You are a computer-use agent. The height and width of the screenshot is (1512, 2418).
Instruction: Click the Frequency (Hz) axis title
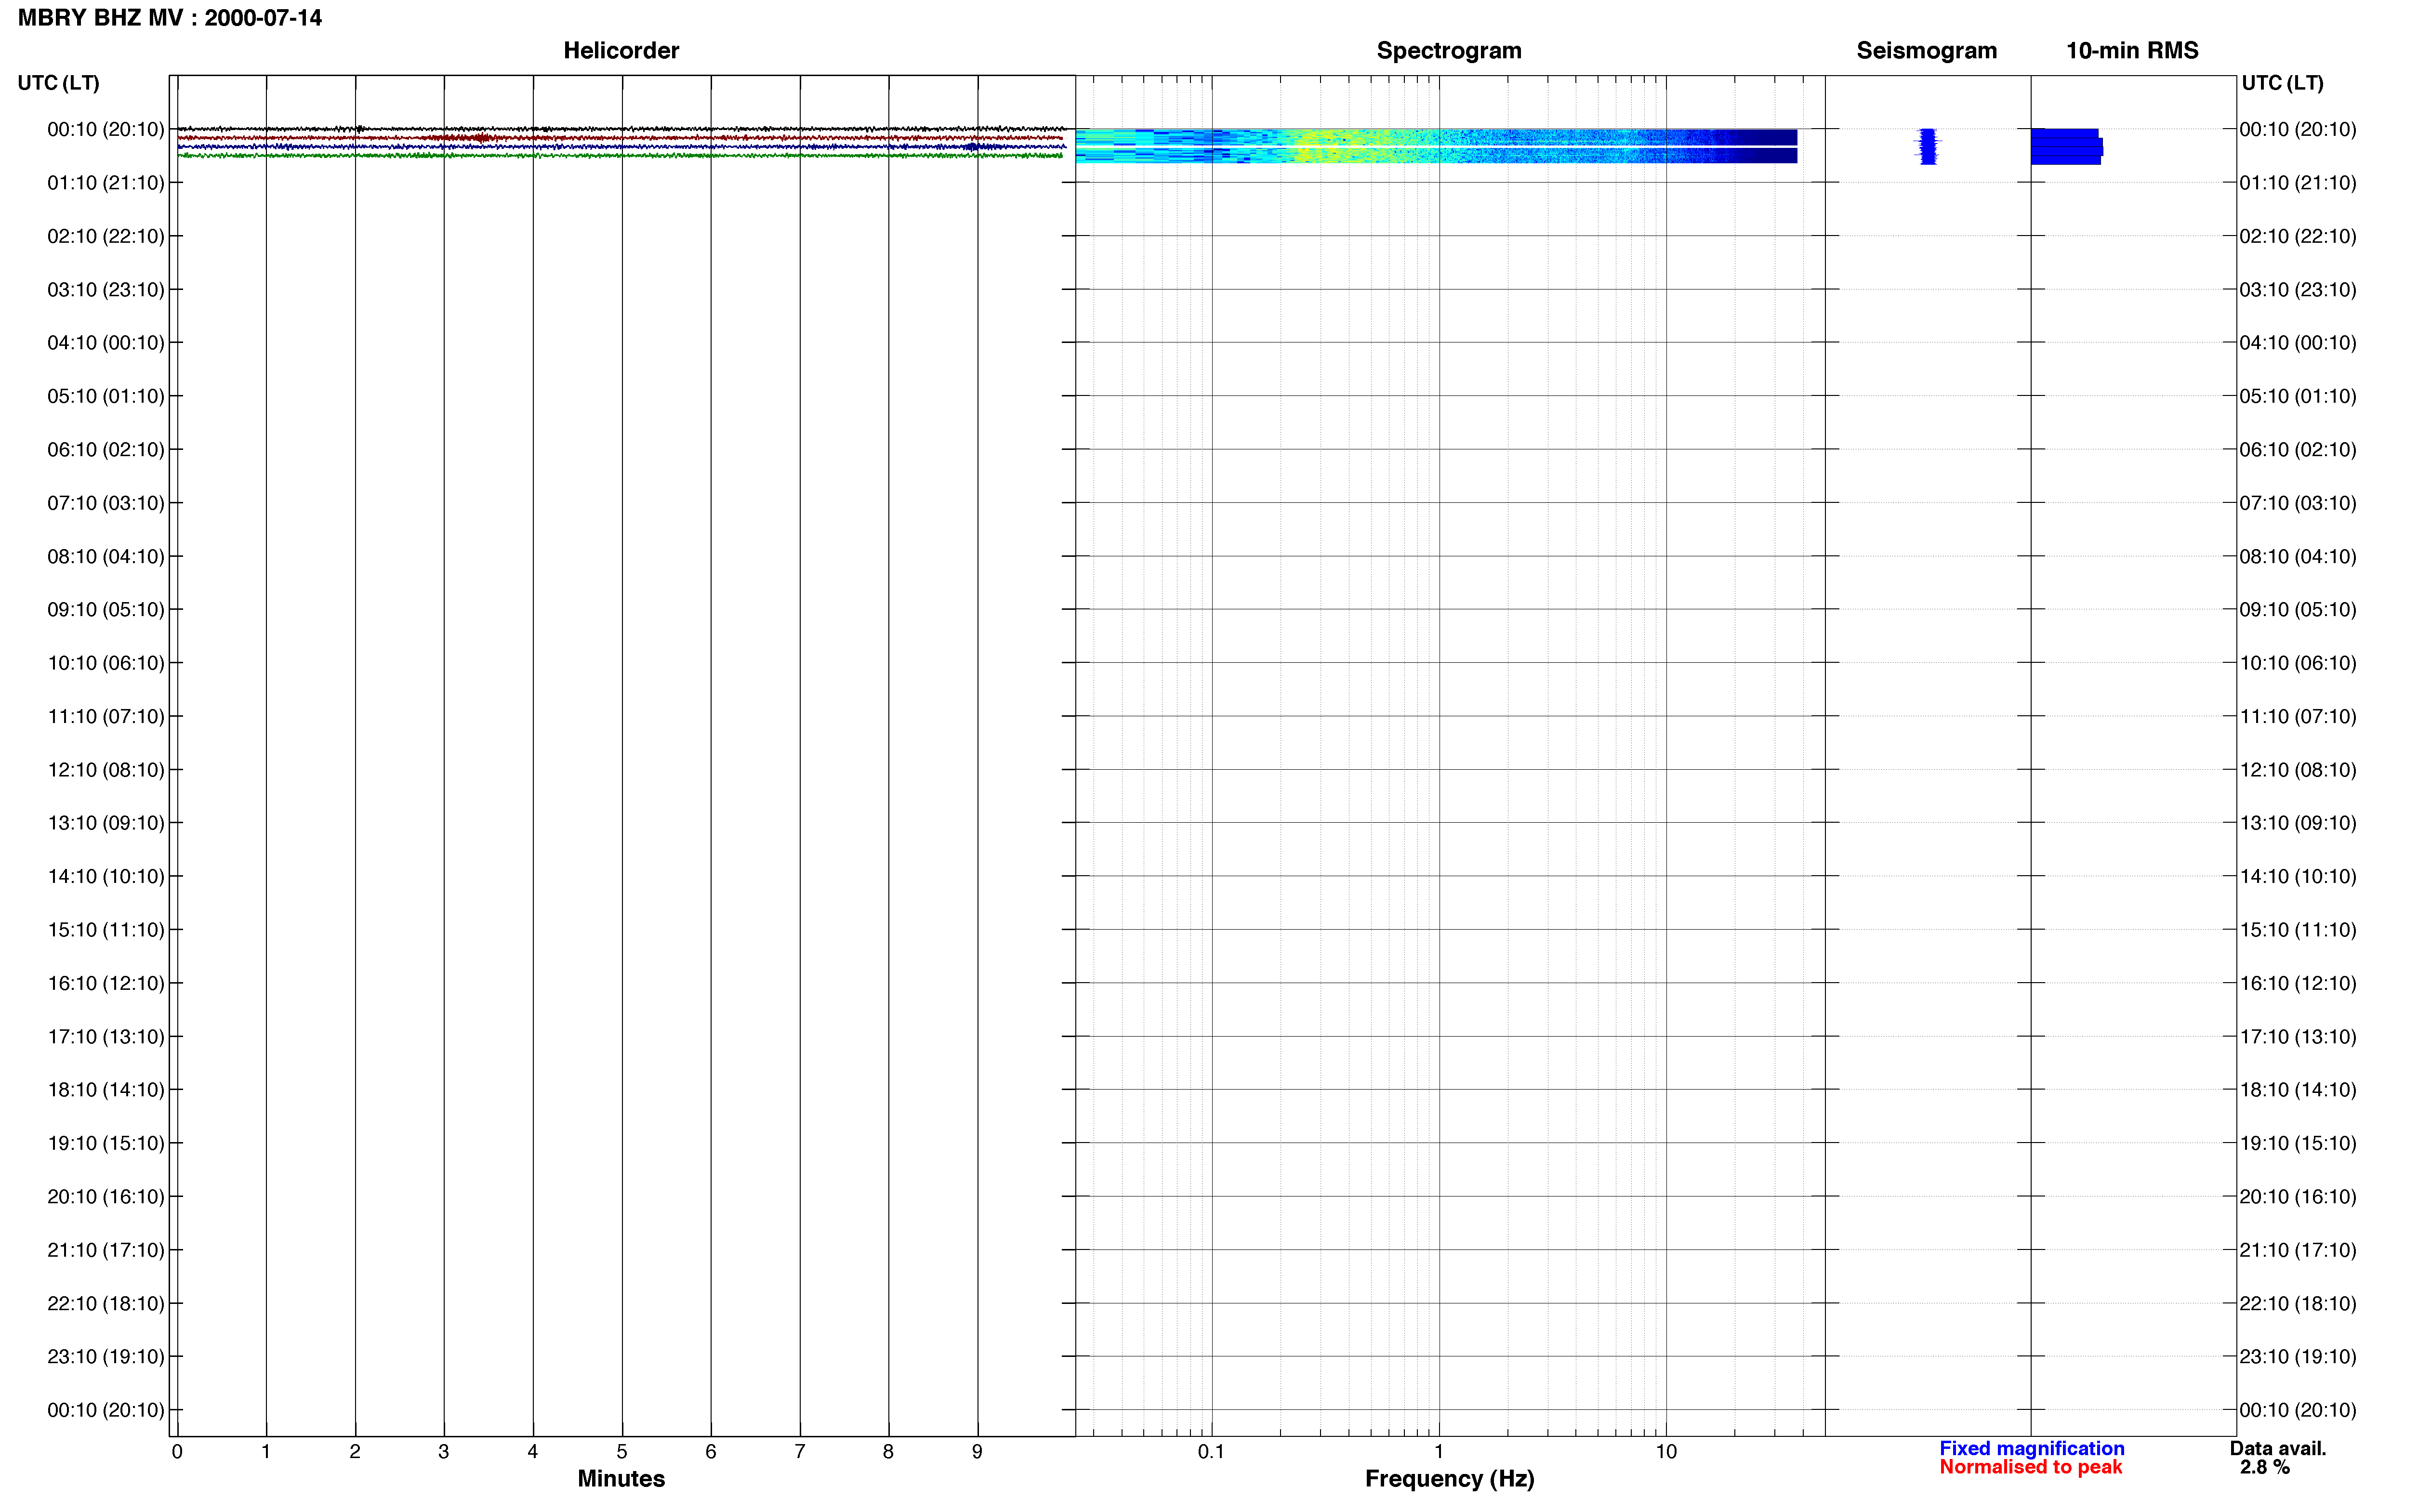coord(1449,1479)
